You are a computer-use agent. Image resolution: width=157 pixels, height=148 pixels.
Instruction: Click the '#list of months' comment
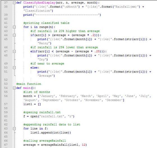37,92
